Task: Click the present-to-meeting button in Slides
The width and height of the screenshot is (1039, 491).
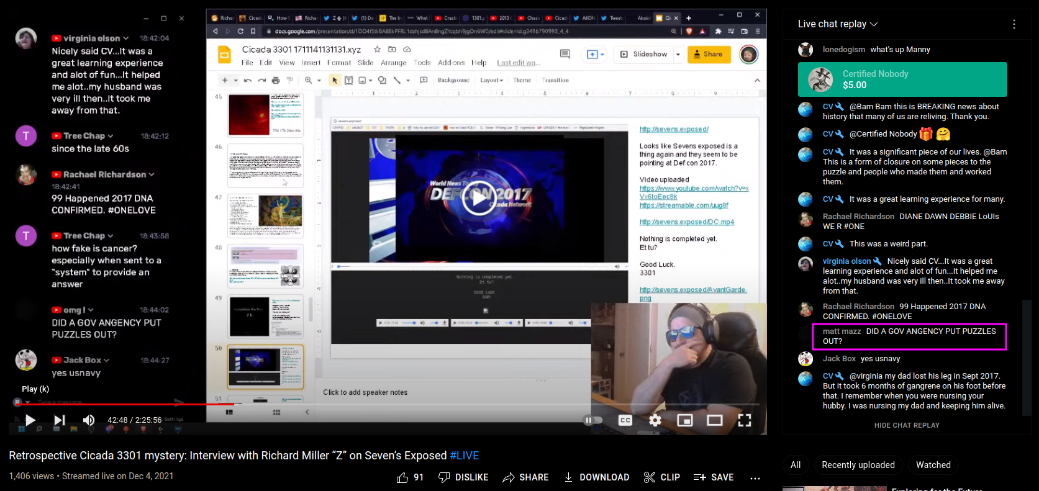Action: pyautogui.click(x=595, y=55)
